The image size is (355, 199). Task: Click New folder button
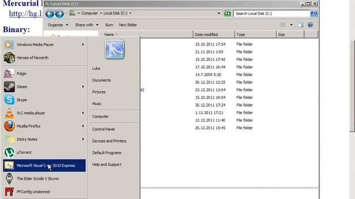click(128, 25)
